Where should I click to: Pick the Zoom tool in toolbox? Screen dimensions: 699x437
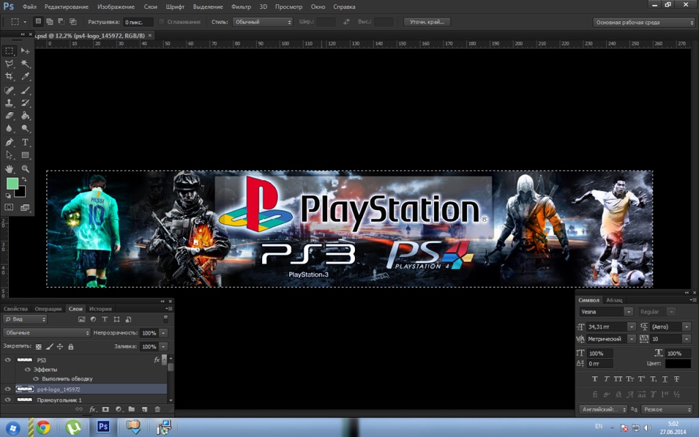point(25,169)
